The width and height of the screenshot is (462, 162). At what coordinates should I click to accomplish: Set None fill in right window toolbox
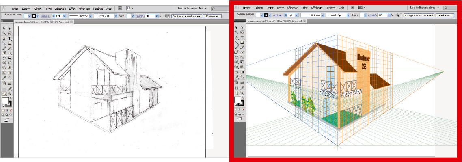pyautogui.click(x=243, y=110)
